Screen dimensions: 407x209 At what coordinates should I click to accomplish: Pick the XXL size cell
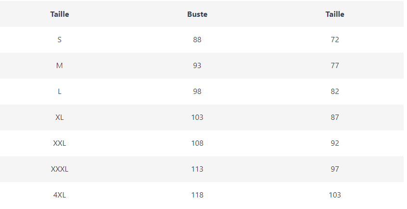click(60, 143)
